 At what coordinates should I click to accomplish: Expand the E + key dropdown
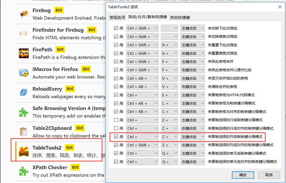coord(169,95)
